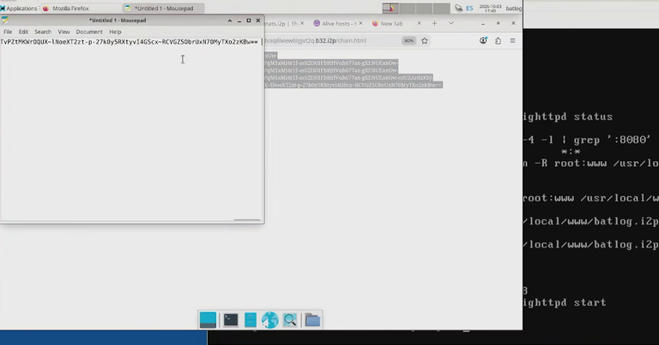Launch the Terminal from the dock
Image resolution: width=659 pixels, height=345 pixels.
[x=231, y=320]
